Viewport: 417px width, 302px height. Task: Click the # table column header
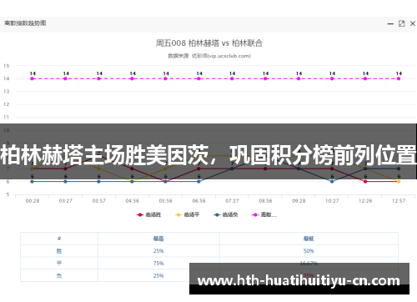pyautogui.click(x=59, y=239)
